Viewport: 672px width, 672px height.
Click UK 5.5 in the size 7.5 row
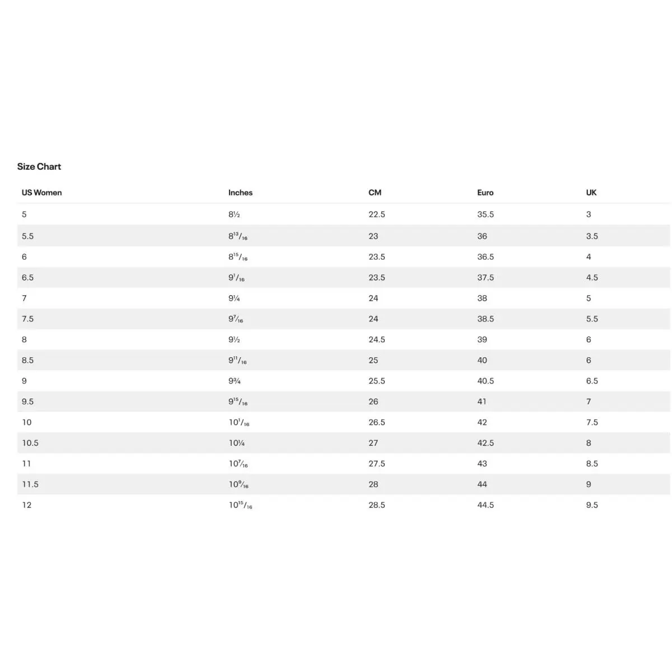click(x=592, y=319)
